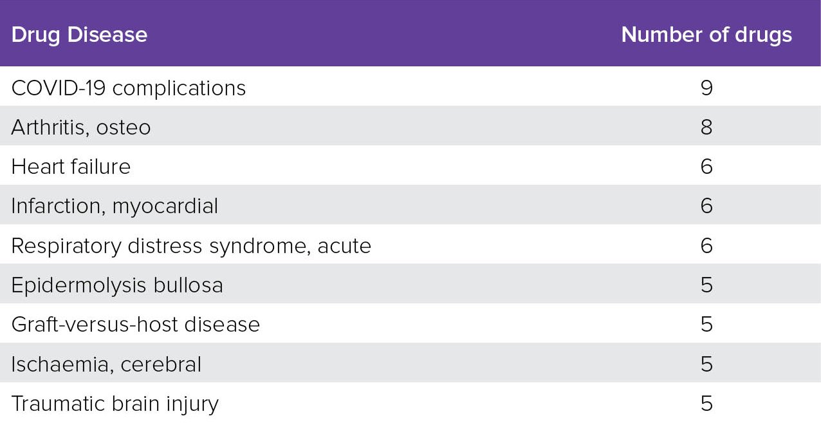Click the Graft-versus-host disease label

136,325
